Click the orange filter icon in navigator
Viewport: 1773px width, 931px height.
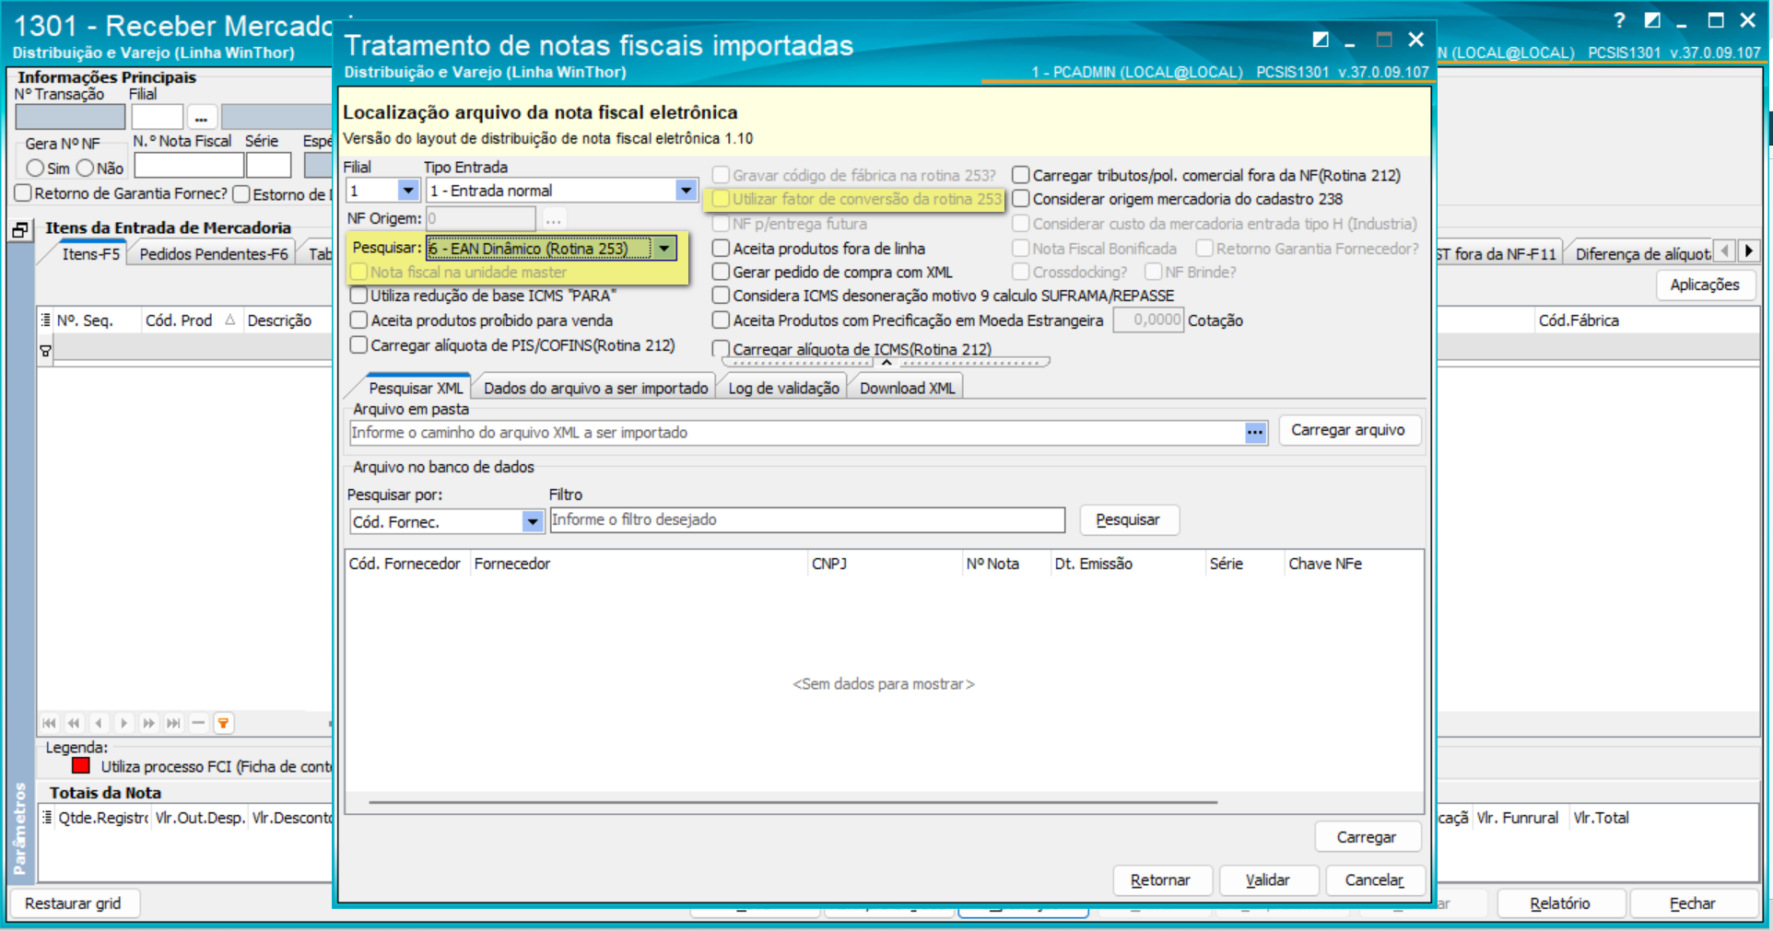point(223,724)
